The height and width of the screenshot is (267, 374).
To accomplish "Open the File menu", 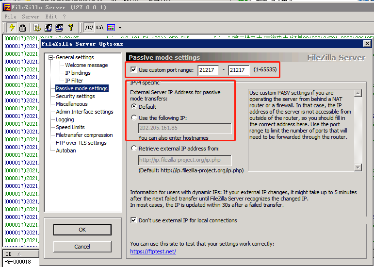I will tap(11, 17).
